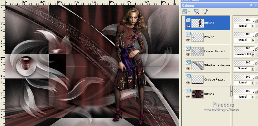
Task: Click Groupe - Raster 2 layer type icon
Action: coord(188,48)
